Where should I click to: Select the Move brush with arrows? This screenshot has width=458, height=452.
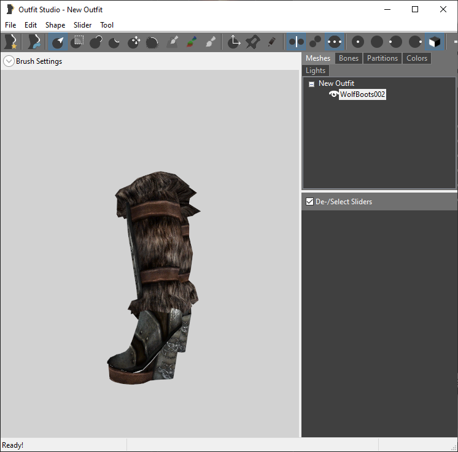coord(134,42)
